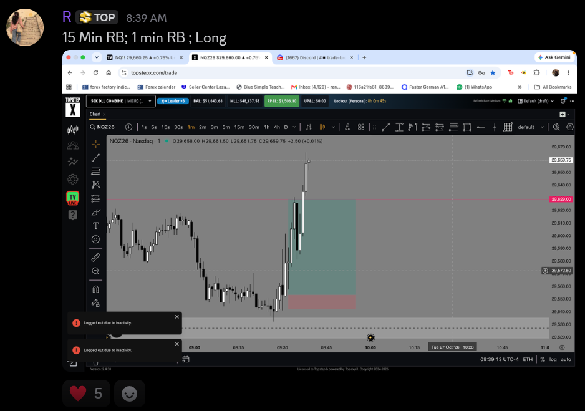The height and width of the screenshot is (411, 585).
Task: Select the text annotation tool
Action: tap(96, 226)
